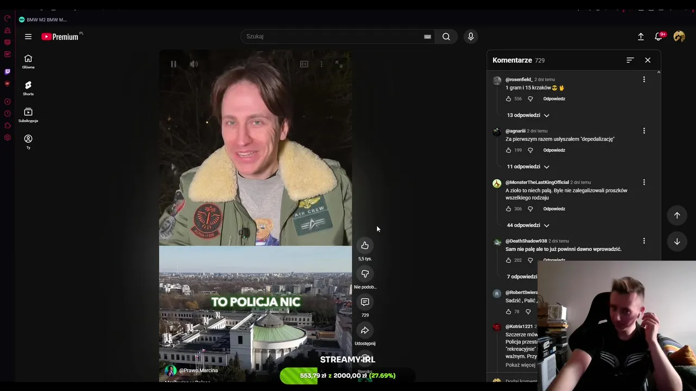Expand 11 odpowiedzi replies
Screen dimensions: 696x391
coord(527,167)
